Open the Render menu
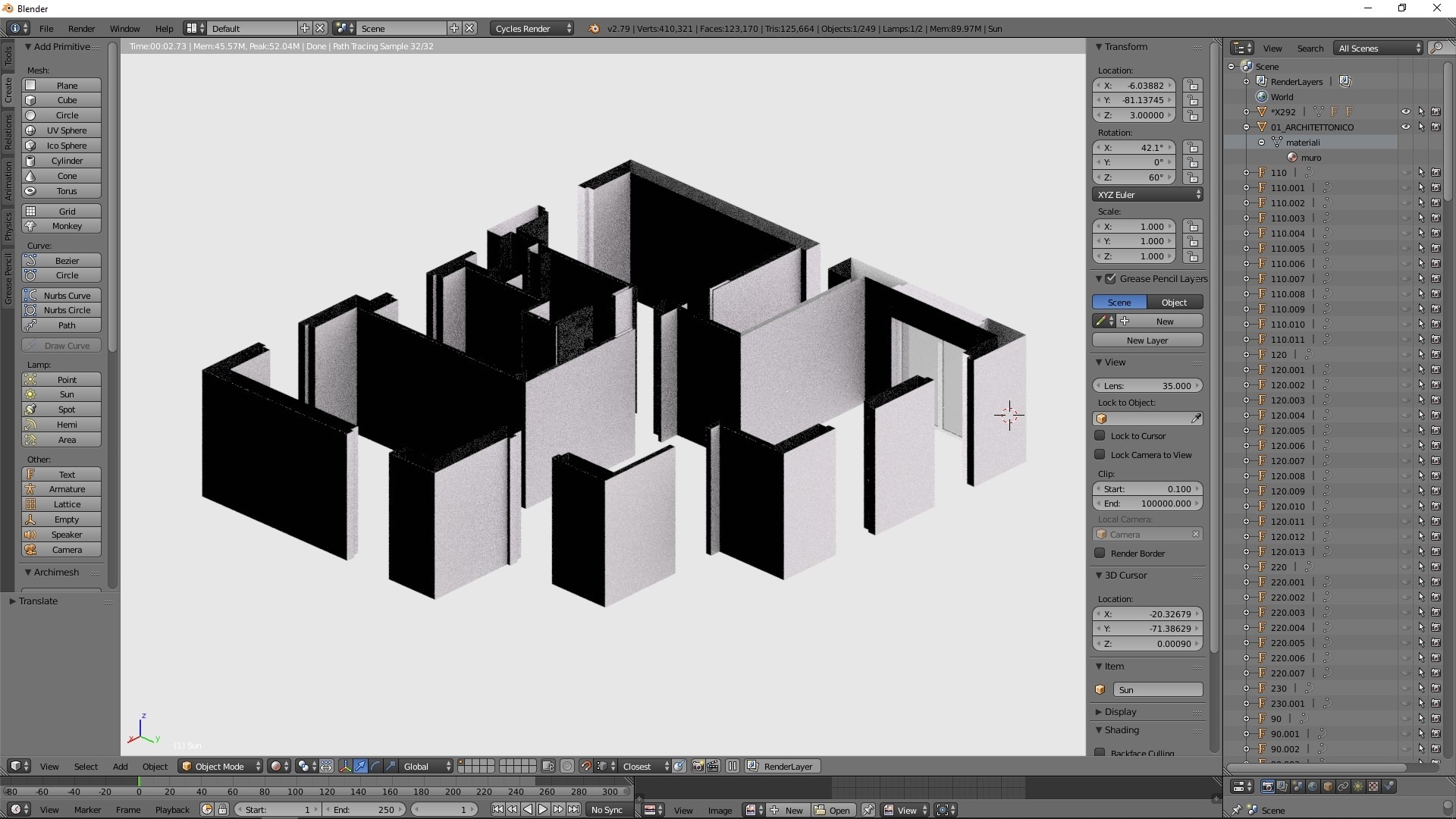Screen dimensions: 1456x819 (81, 29)
